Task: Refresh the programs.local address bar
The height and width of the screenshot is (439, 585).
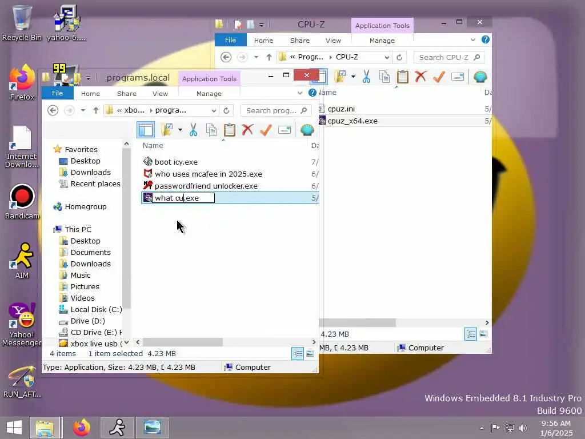Action: [x=226, y=110]
